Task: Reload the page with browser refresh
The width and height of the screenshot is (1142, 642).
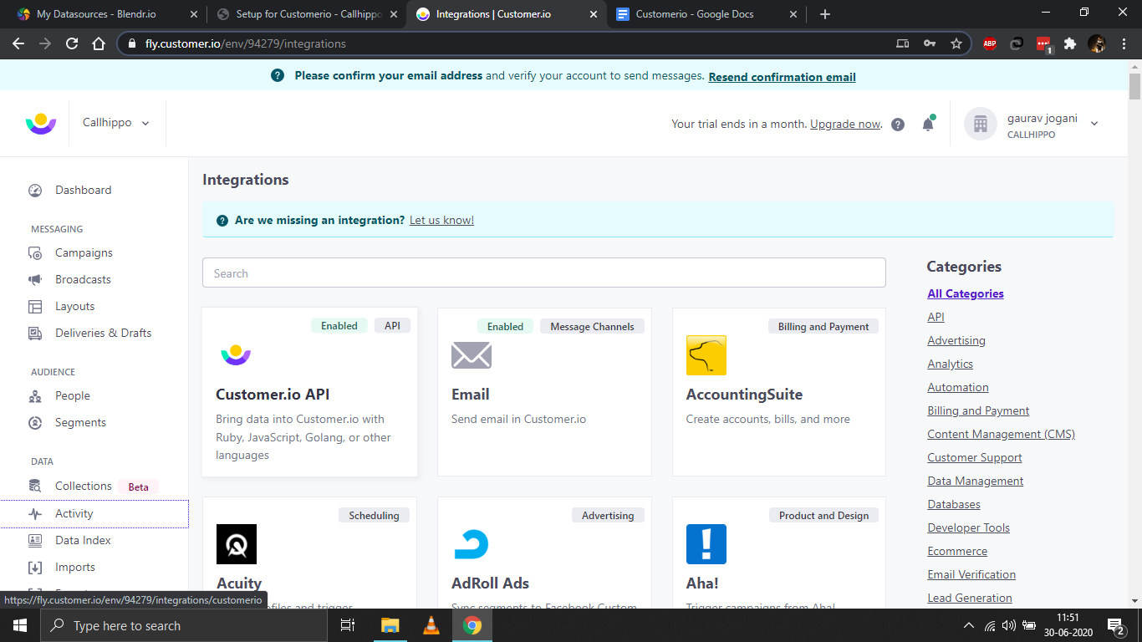Action: [x=72, y=43]
